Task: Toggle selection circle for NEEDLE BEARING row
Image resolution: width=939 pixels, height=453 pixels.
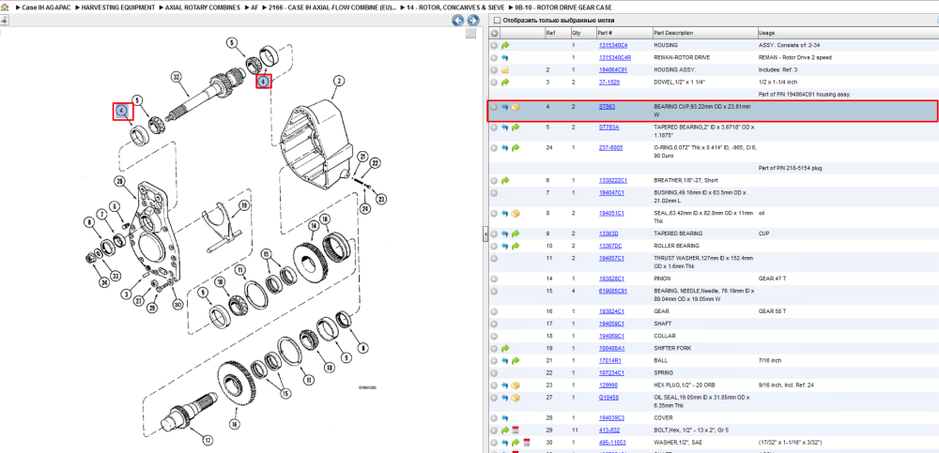Action: tap(494, 291)
